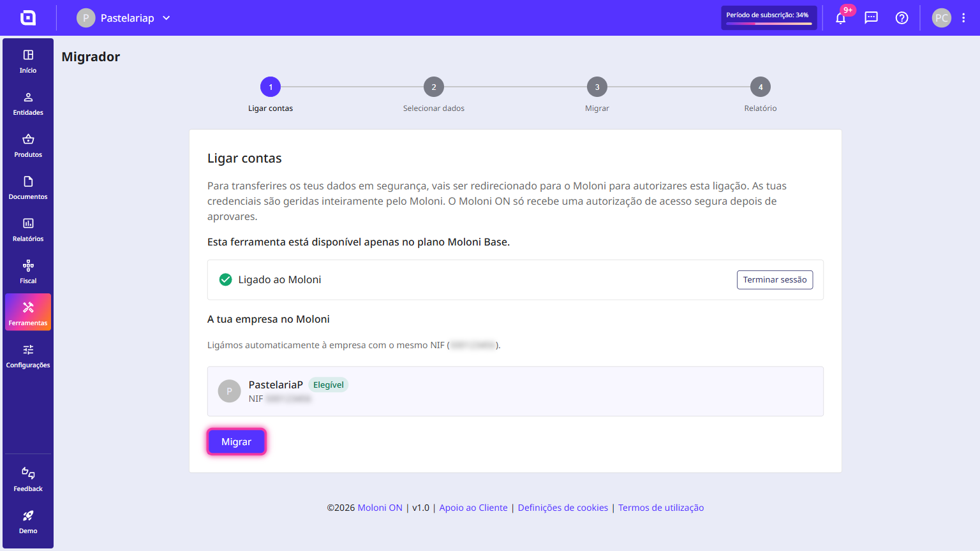Viewport: 980px width, 551px height.
Task: Click the Elegível badge
Action: point(329,385)
